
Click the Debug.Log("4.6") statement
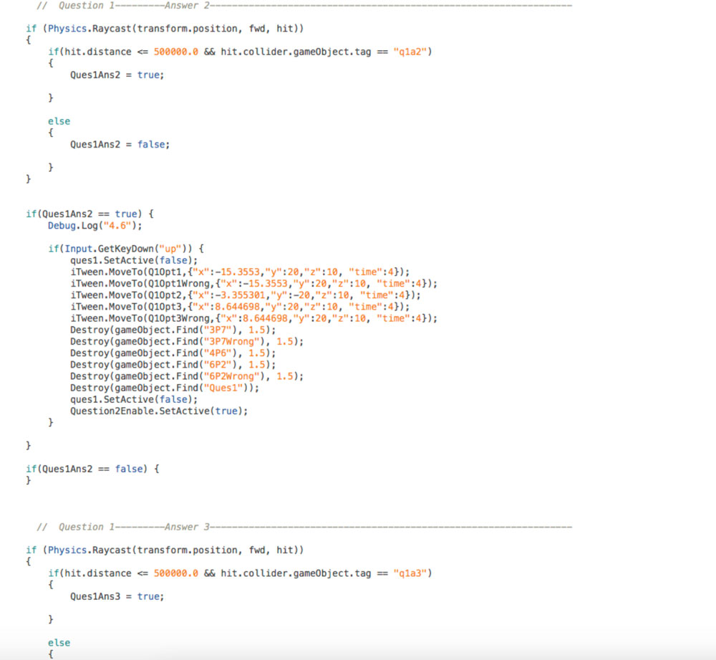[95, 226]
